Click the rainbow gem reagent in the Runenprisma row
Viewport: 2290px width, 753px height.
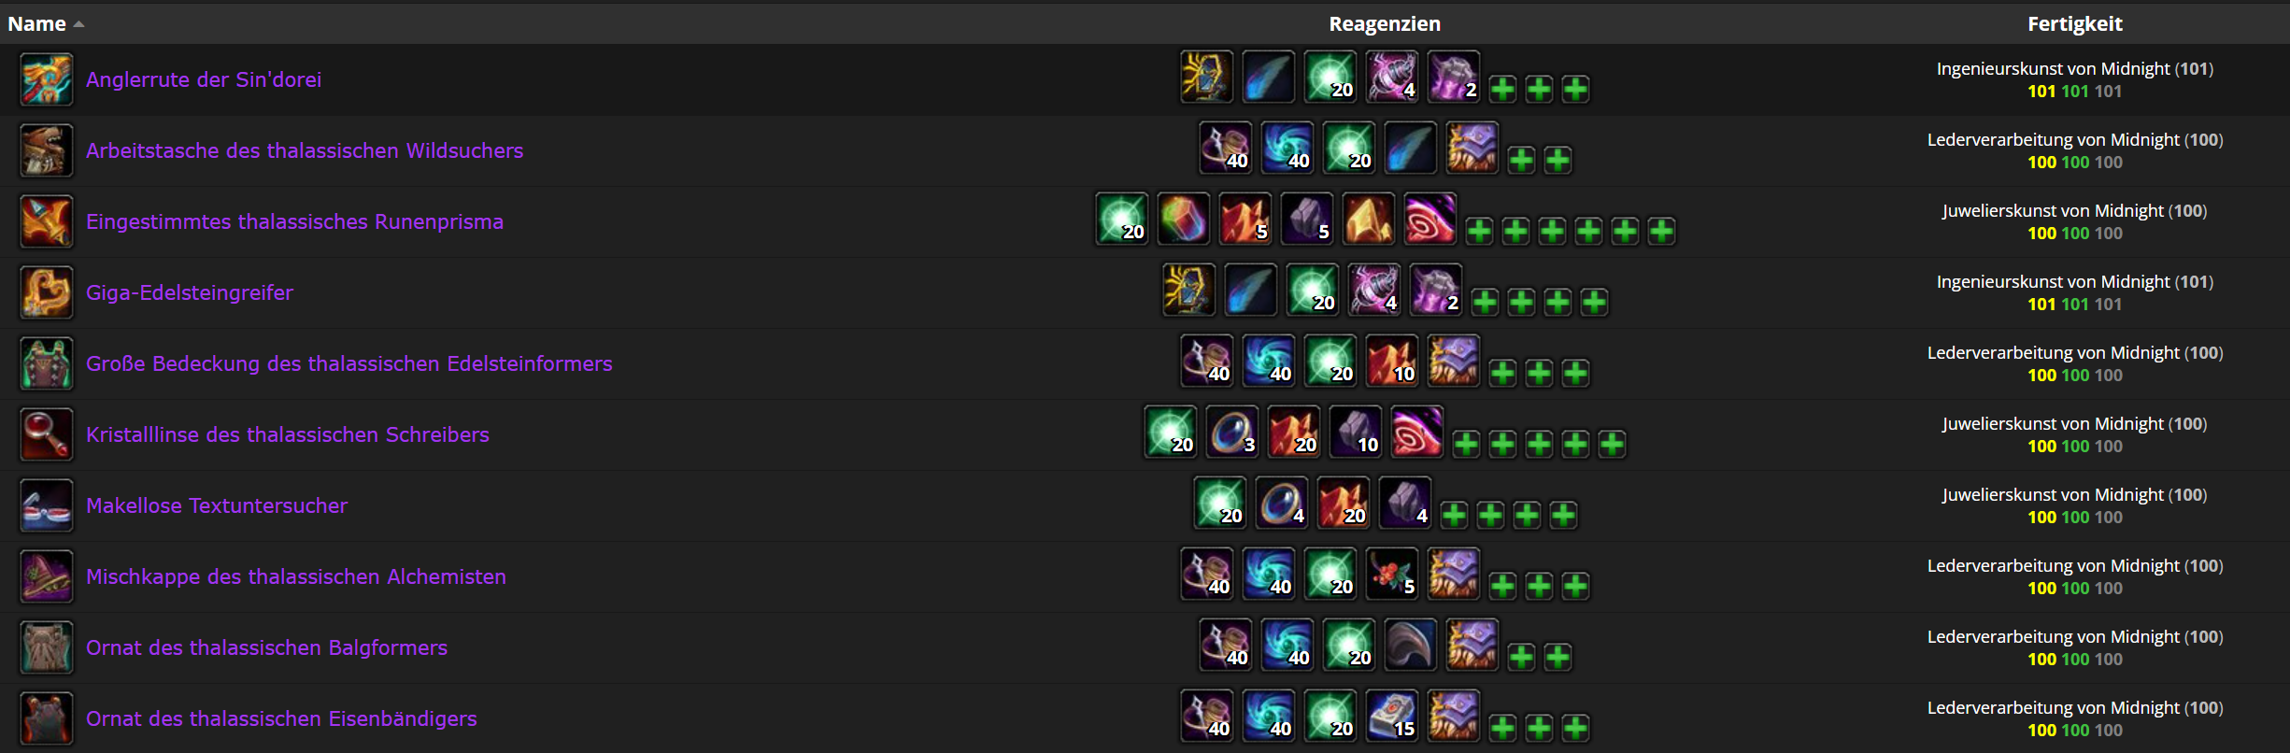1183,219
